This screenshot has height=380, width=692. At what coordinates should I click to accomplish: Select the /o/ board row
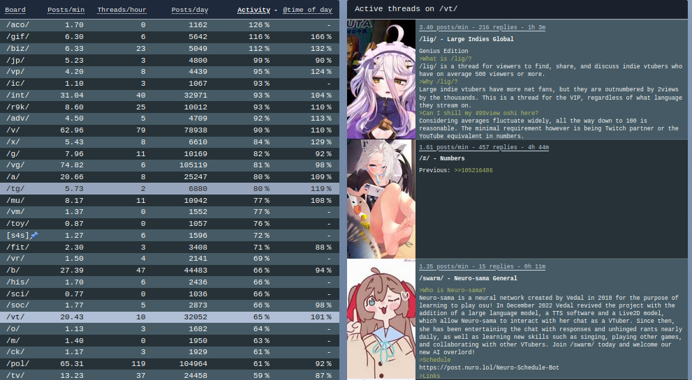point(170,329)
